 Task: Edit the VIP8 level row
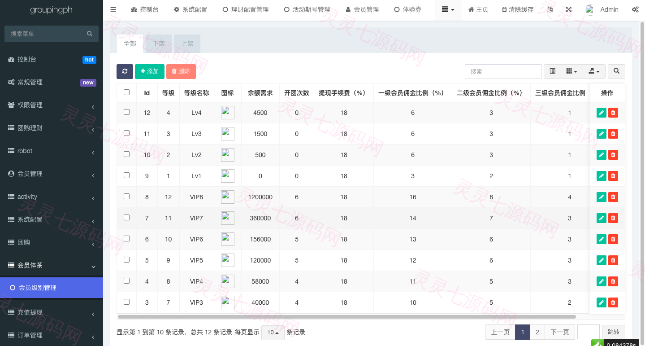(602, 197)
